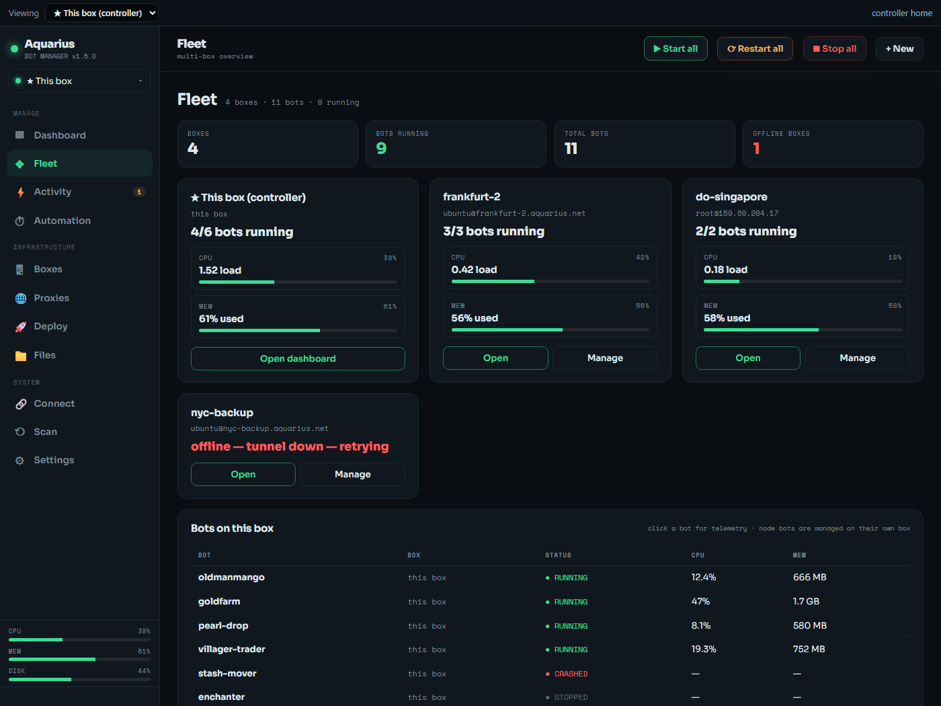941x706 pixels.
Task: Select Activity in the sidebar
Action: (x=79, y=192)
